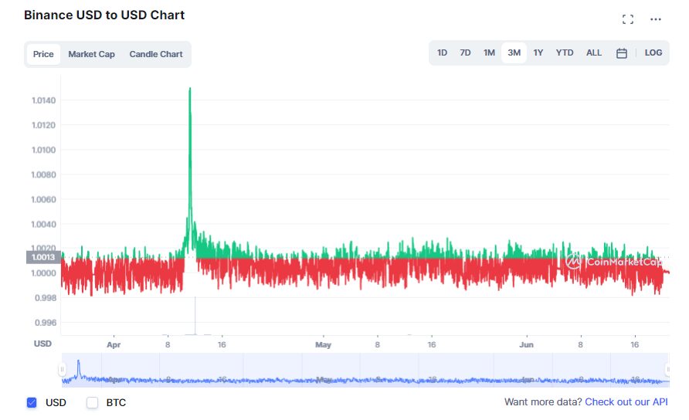Click the Jun label on time axis
Viewport: 689px width, 420px height.
coord(527,345)
